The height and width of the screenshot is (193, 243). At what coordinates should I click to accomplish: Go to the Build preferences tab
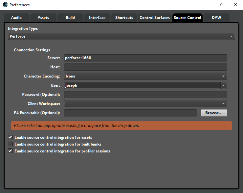[70, 18]
